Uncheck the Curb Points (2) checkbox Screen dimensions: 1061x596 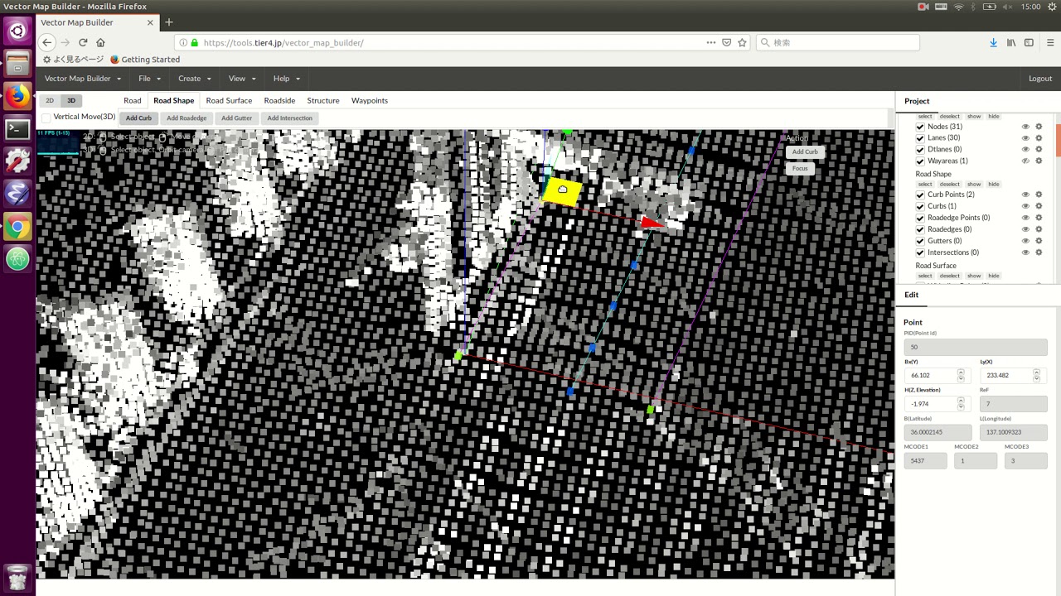[x=920, y=195]
